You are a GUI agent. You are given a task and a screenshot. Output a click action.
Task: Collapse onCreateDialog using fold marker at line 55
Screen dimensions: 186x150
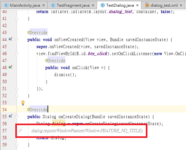point(17,117)
